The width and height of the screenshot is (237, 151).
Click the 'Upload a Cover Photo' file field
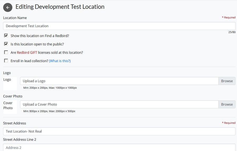[119, 104]
